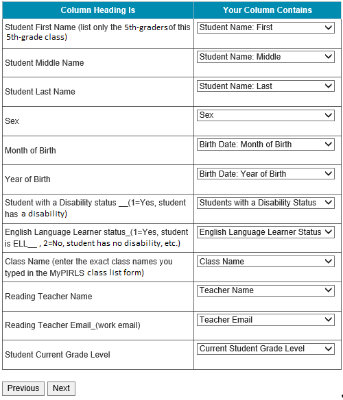The height and width of the screenshot is (400, 343).
Task: Open the Student Name: First dropdown
Action: point(265,27)
